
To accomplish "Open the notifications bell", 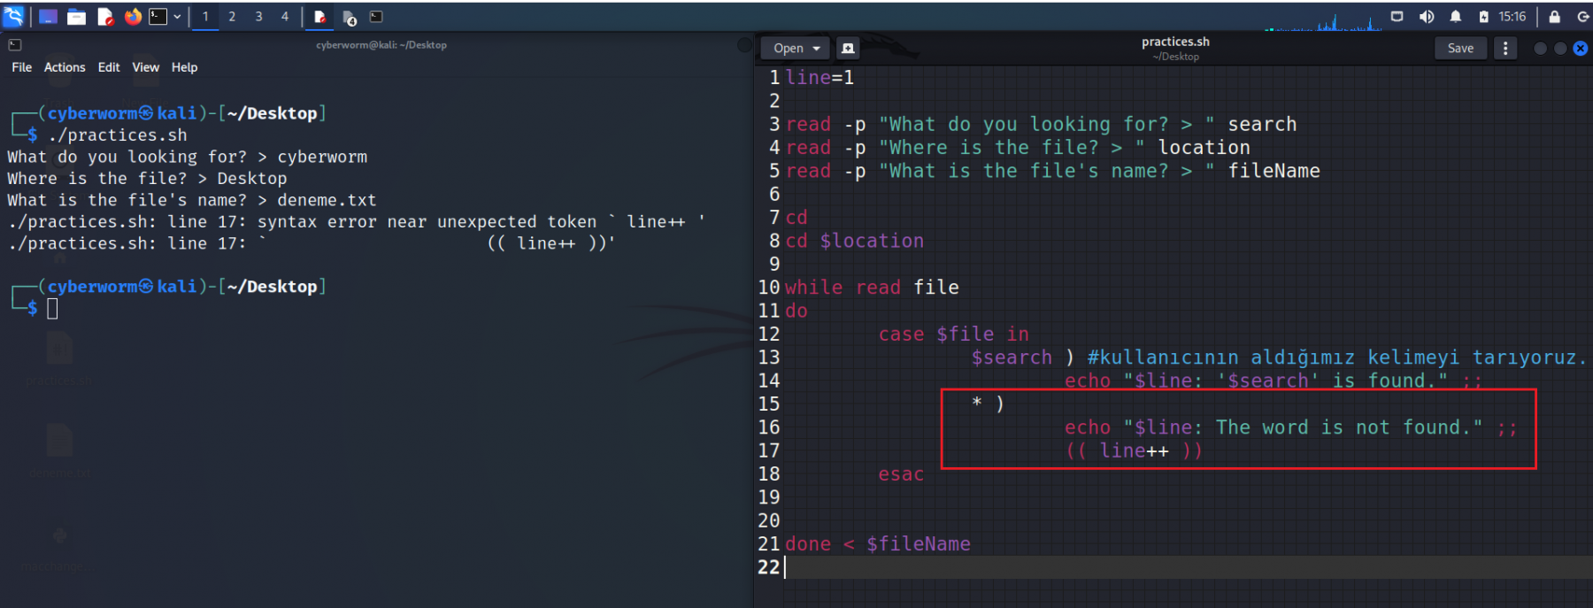I will pyautogui.click(x=1456, y=16).
